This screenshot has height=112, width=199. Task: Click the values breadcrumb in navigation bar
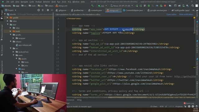coord(49,6)
